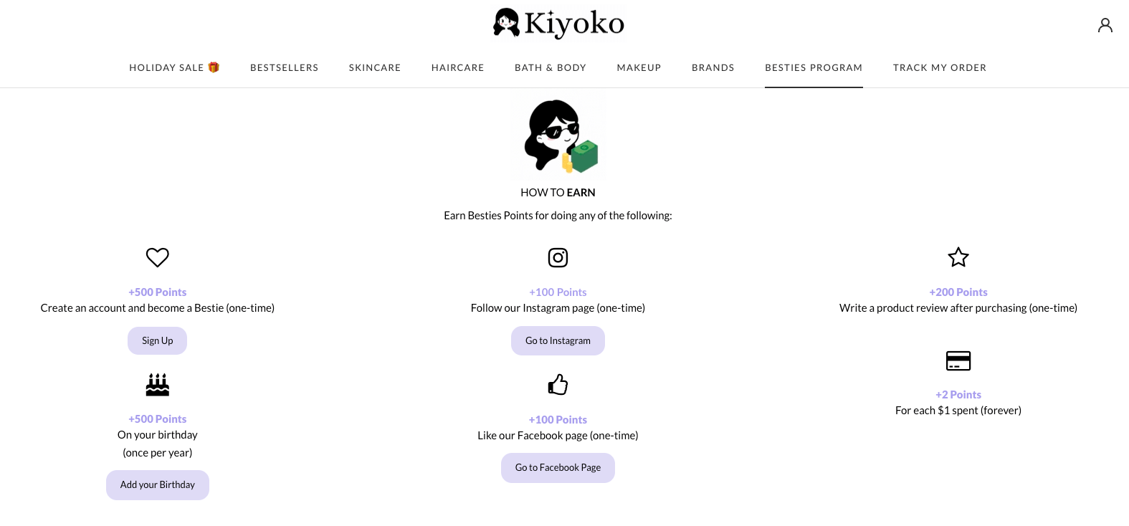Click the star icon for product reviews
Screen dimensions: 1129x526
(x=958, y=257)
